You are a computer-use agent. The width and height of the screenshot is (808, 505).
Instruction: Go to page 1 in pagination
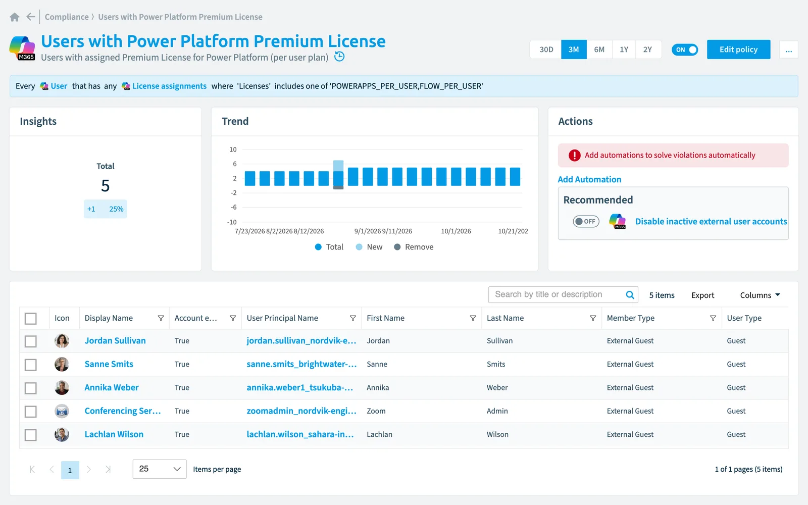[70, 470]
